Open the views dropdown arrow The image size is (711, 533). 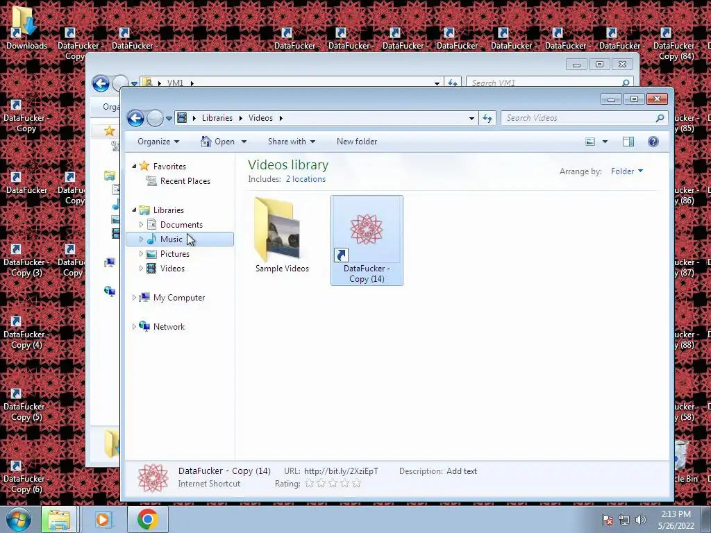pos(605,142)
